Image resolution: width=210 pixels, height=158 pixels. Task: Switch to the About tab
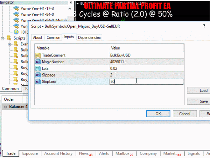(x=37, y=38)
